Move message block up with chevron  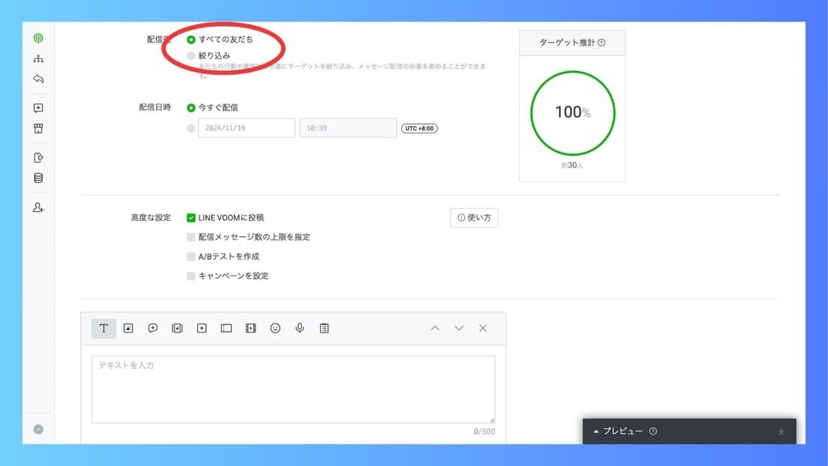(435, 328)
